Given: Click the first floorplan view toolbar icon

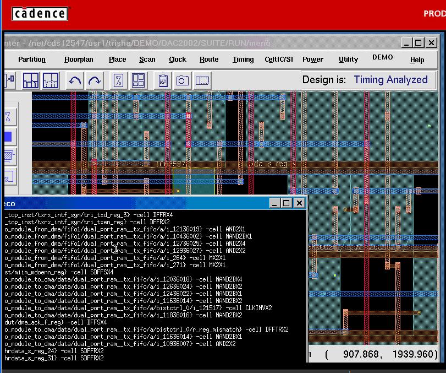Looking at the screenshot, I should tap(31, 81).
